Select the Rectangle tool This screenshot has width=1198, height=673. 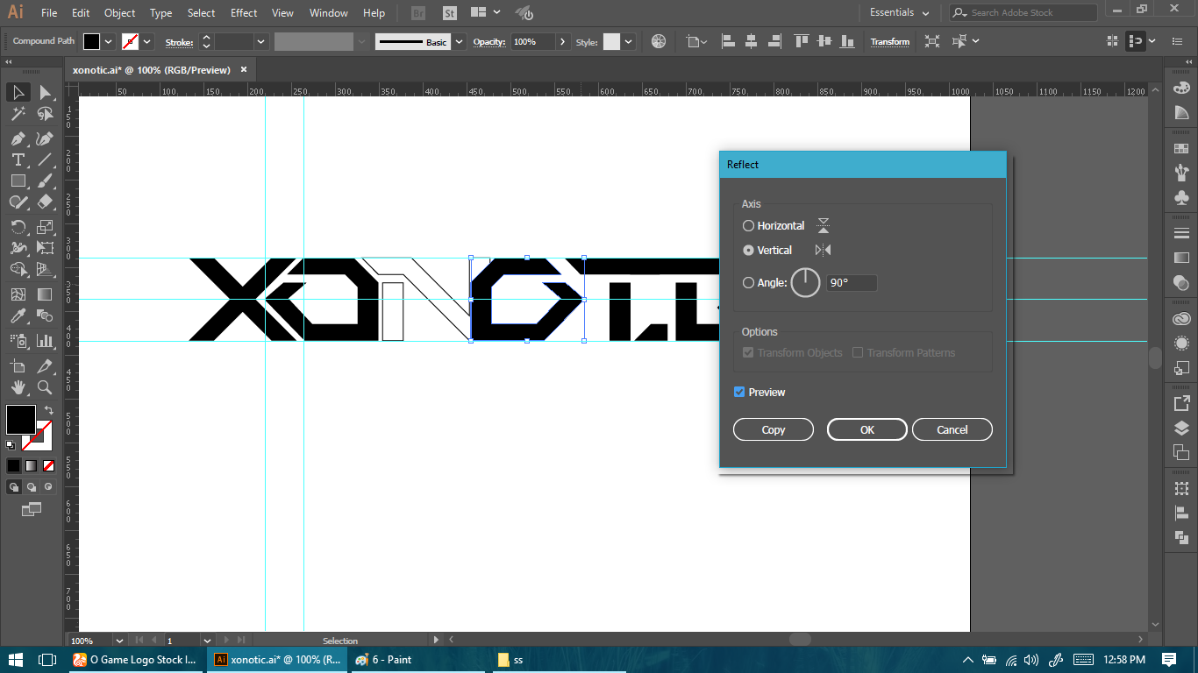pos(18,181)
